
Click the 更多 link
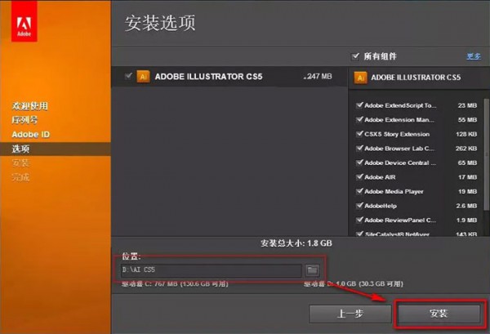pos(474,56)
